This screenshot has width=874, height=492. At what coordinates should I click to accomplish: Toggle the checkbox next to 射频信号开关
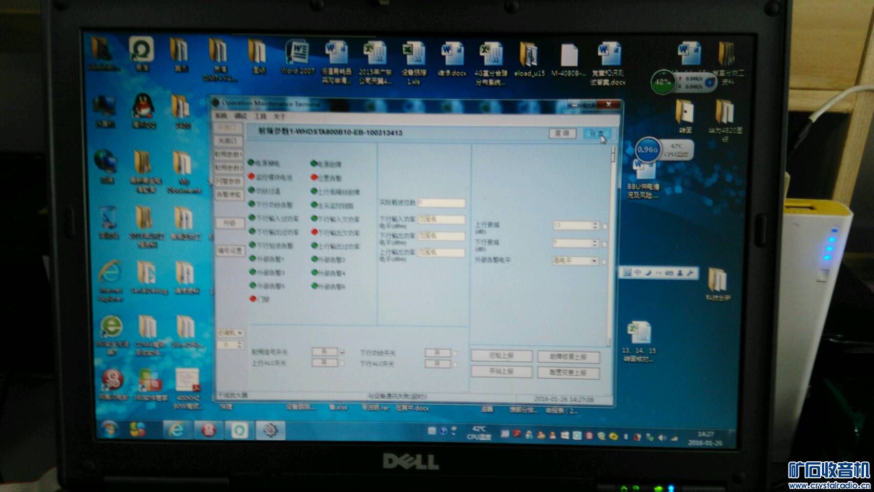point(342,353)
